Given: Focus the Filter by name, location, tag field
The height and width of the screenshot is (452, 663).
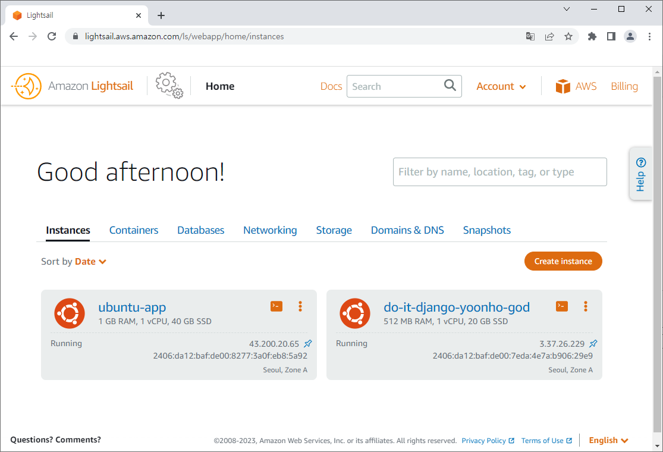Looking at the screenshot, I should point(500,172).
